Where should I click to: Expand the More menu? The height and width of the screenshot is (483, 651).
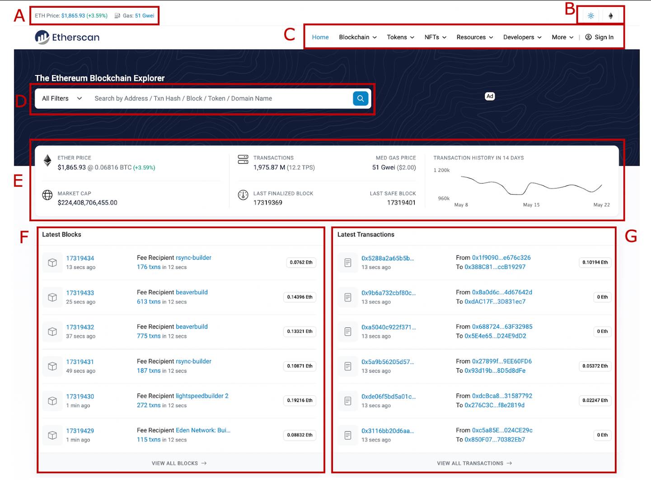(562, 37)
